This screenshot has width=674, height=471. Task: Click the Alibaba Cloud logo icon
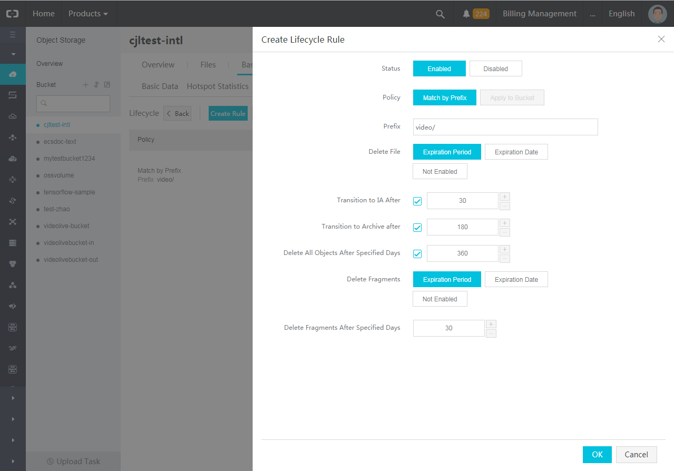point(12,14)
